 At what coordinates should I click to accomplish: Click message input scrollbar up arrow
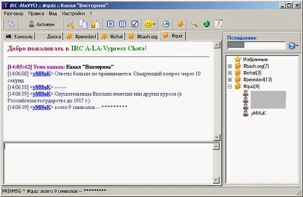tap(216, 147)
